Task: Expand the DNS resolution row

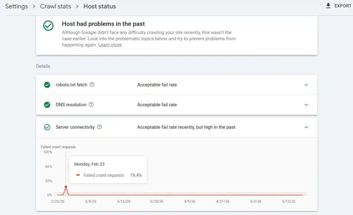Action: click(x=306, y=105)
